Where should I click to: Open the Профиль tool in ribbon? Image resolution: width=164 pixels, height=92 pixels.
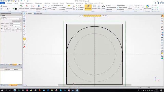tap(33, 7)
